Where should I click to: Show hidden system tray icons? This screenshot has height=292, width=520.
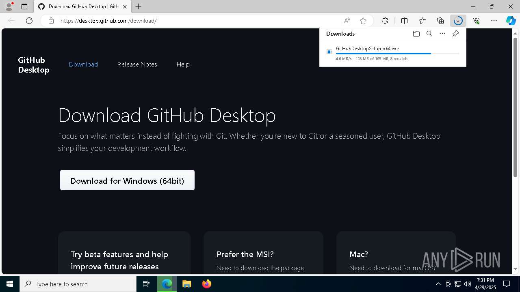tap(438, 284)
